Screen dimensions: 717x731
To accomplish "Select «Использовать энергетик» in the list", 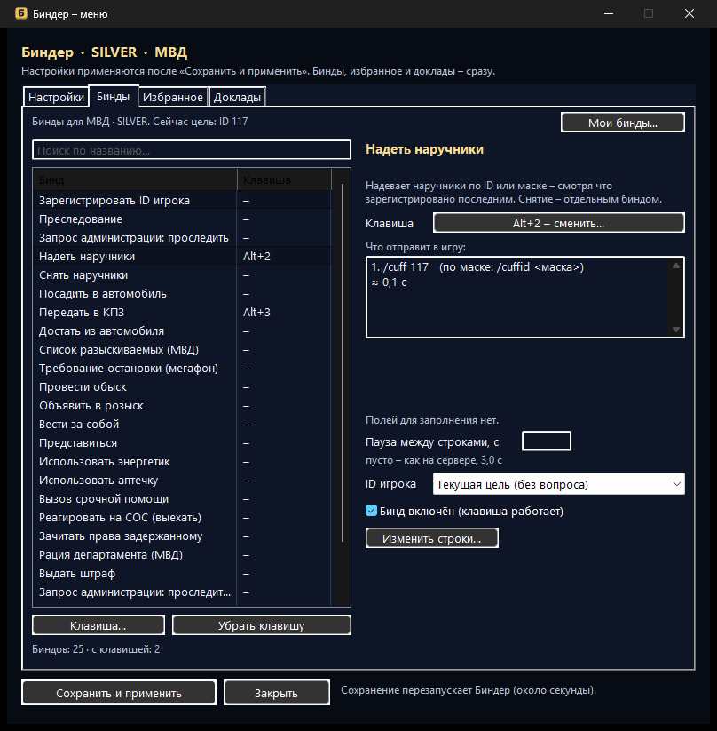I will [x=182, y=462].
